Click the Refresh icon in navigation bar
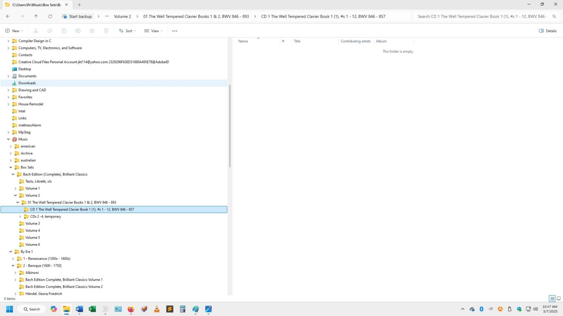Screen dimensions: 563x316 click(x=50, y=17)
